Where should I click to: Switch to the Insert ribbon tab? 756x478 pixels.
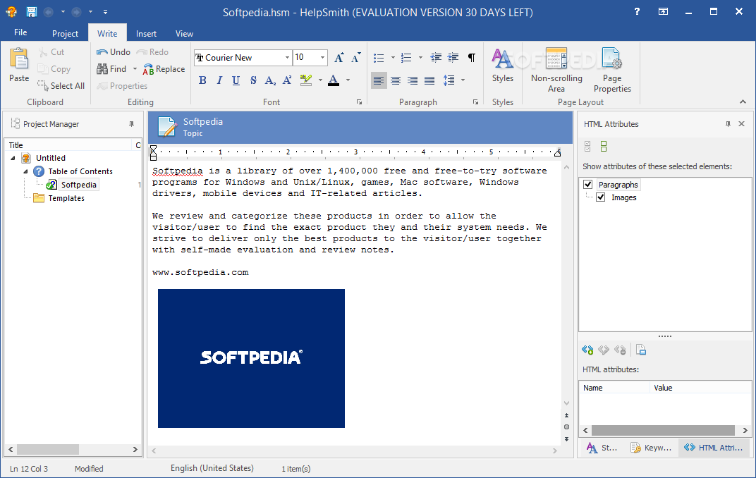pyautogui.click(x=146, y=33)
